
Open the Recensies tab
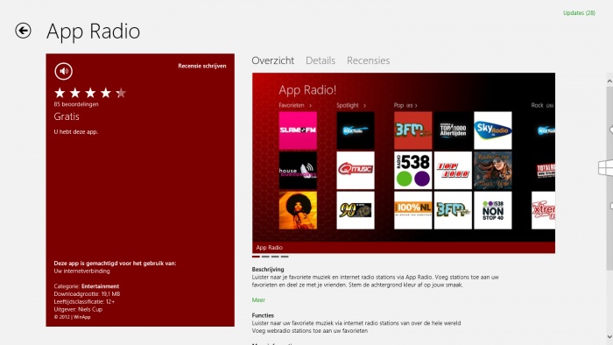tap(369, 60)
